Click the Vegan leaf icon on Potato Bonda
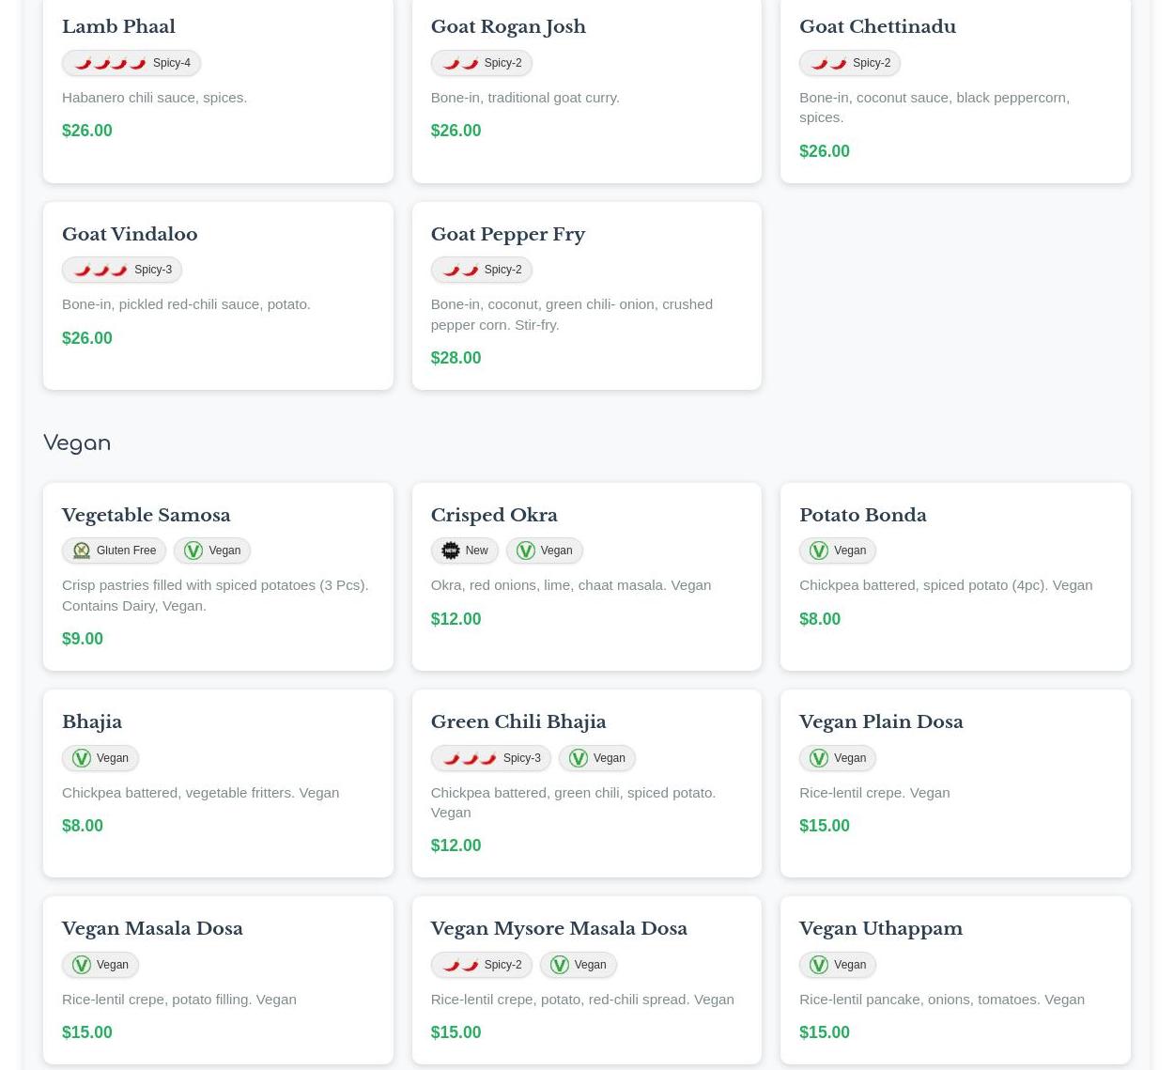Screen dimensions: 1174x1070 tap(819, 551)
